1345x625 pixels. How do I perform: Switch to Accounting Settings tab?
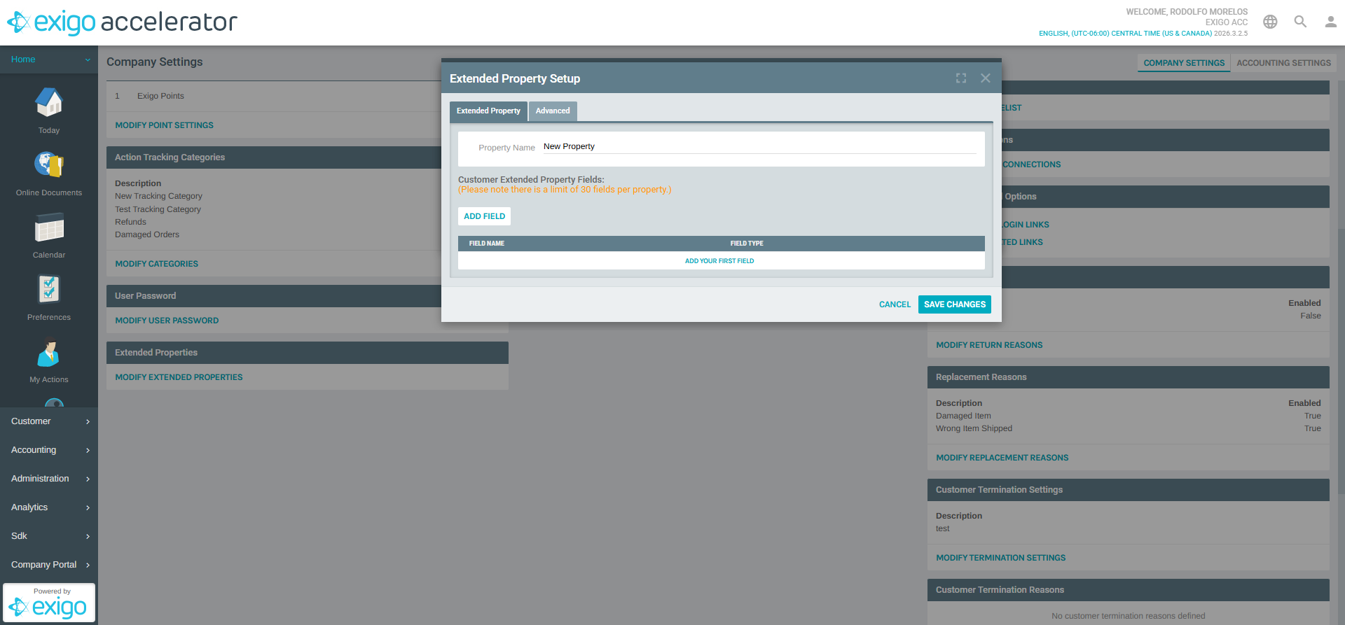click(1283, 63)
